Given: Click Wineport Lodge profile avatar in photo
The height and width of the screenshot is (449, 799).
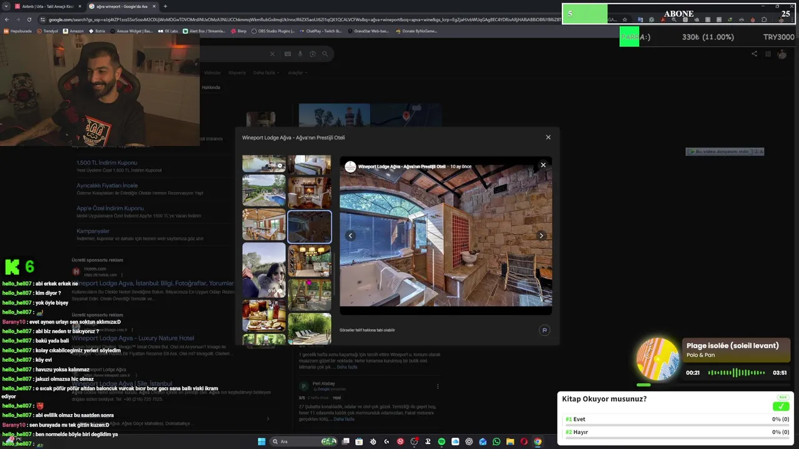Looking at the screenshot, I should (x=350, y=167).
